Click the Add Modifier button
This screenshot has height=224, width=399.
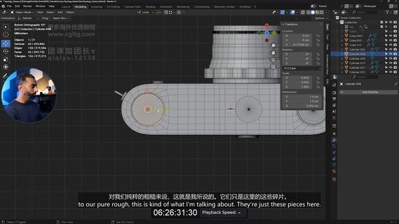tap(368, 92)
